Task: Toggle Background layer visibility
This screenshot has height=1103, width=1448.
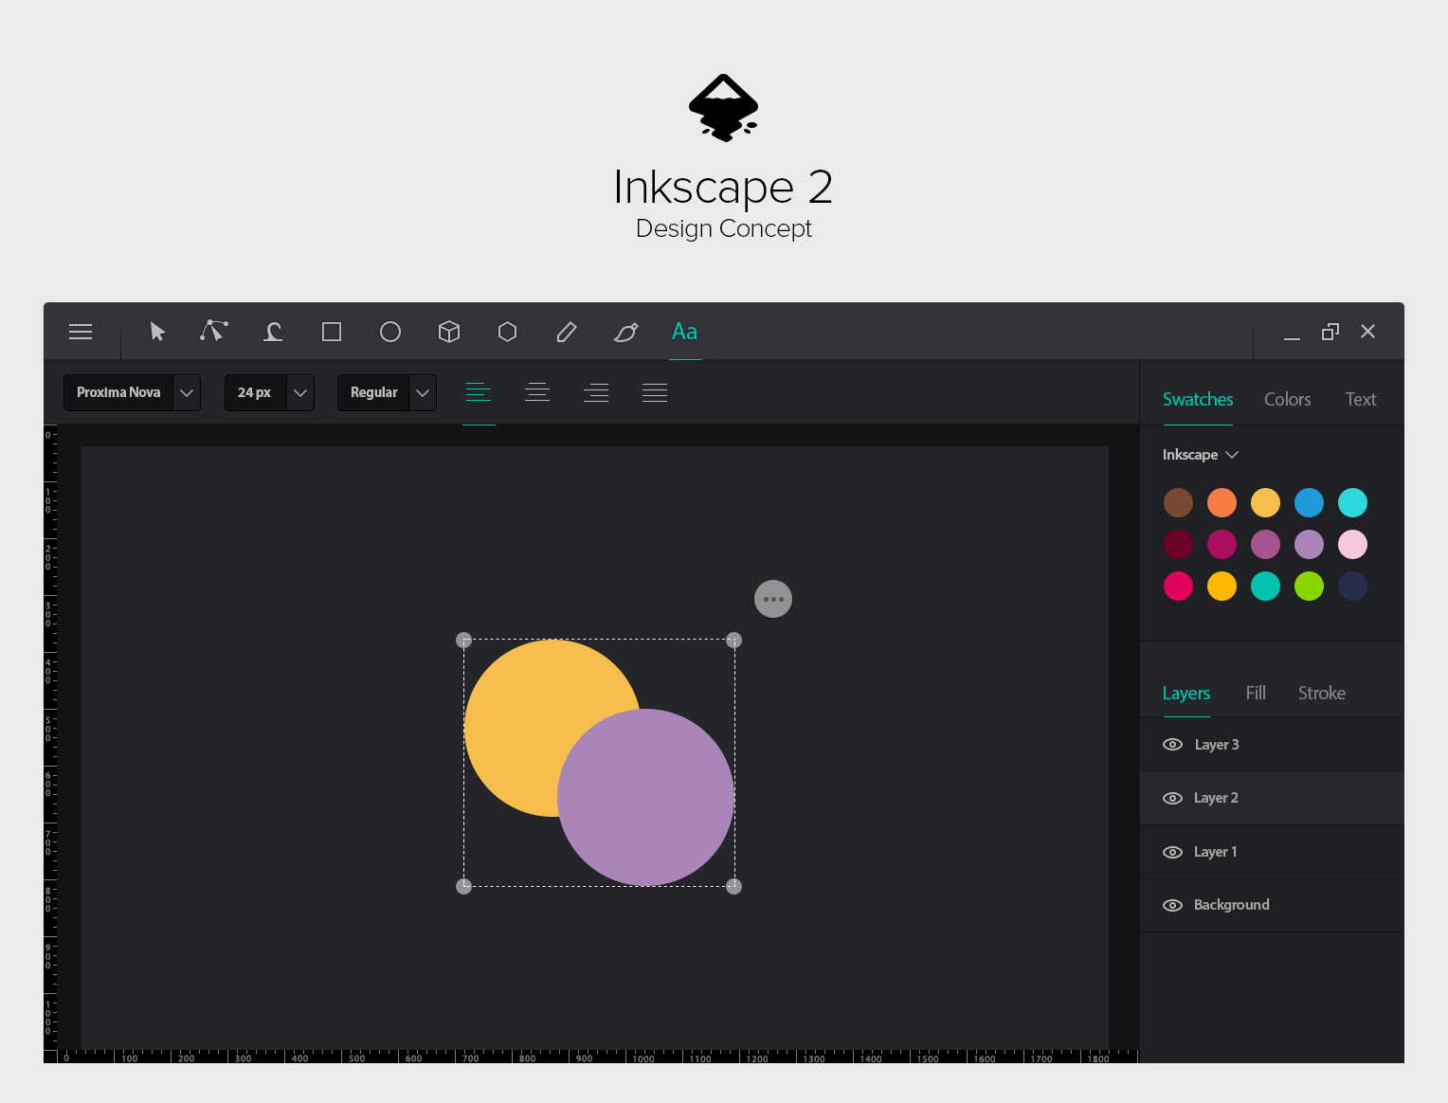Action: pyautogui.click(x=1172, y=905)
